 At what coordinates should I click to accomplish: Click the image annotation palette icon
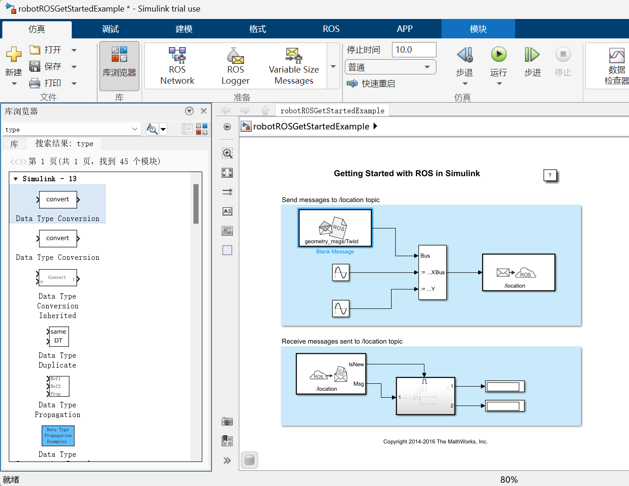point(227,231)
